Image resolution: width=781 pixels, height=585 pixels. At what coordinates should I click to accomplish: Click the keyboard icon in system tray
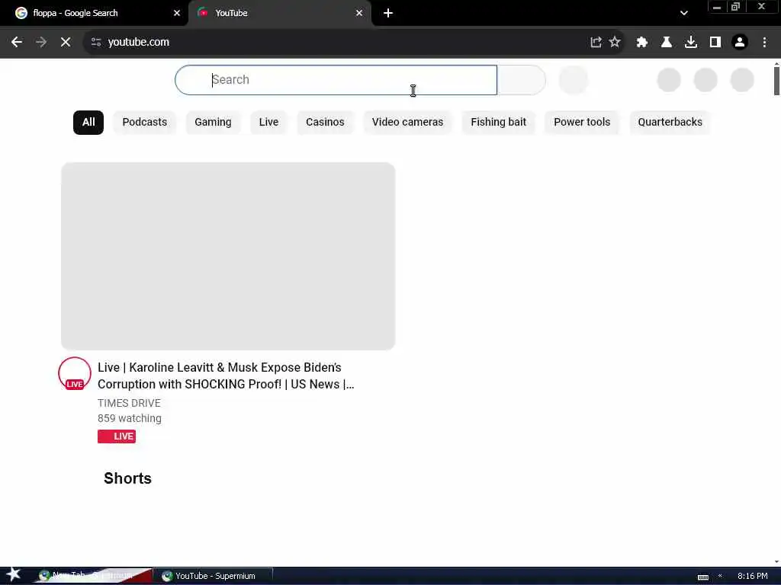coord(702,577)
